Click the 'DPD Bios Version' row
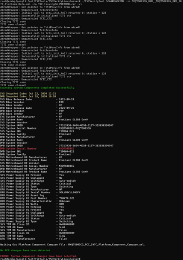This screenshot has width=183, height=260. click(x=32, y=111)
